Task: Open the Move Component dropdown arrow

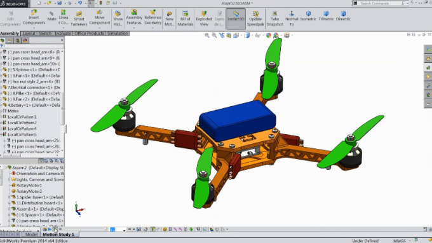Action: pyautogui.click(x=100, y=27)
